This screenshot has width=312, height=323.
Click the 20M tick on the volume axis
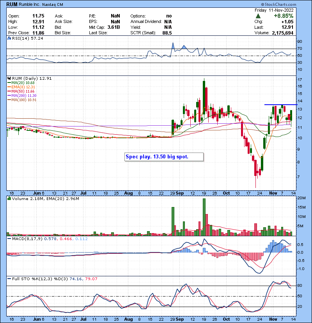301,198
